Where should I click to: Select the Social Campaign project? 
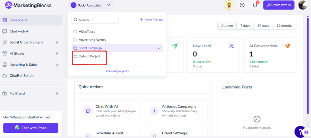pos(117,48)
